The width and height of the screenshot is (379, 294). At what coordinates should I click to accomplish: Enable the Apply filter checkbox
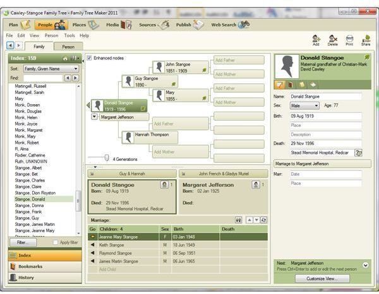pos(56,242)
